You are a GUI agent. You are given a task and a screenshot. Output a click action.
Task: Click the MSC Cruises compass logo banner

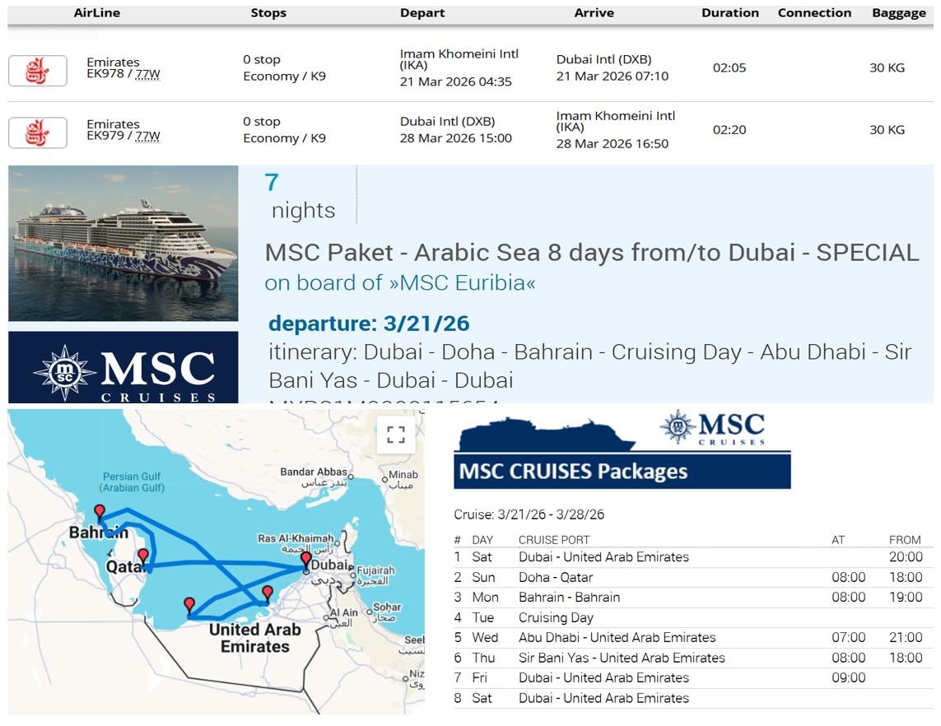(123, 368)
